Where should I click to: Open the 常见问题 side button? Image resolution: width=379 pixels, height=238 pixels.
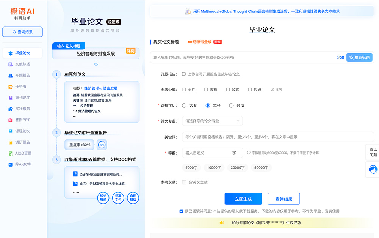tap(373, 152)
